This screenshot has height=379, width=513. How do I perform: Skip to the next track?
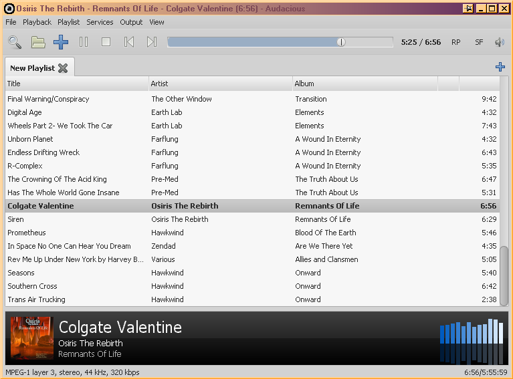click(152, 42)
